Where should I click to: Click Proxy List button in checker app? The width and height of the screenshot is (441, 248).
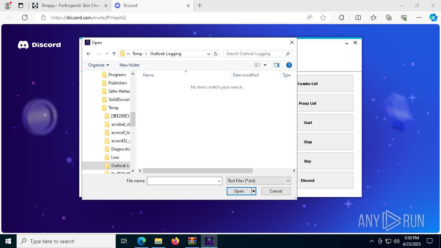coord(325,103)
